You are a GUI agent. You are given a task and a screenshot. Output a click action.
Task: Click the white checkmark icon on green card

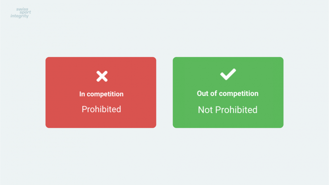(x=228, y=74)
